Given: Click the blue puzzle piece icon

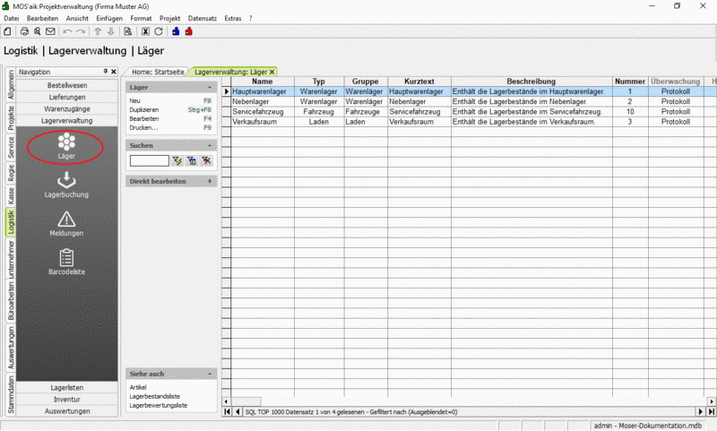Looking at the screenshot, I should click(x=176, y=31).
